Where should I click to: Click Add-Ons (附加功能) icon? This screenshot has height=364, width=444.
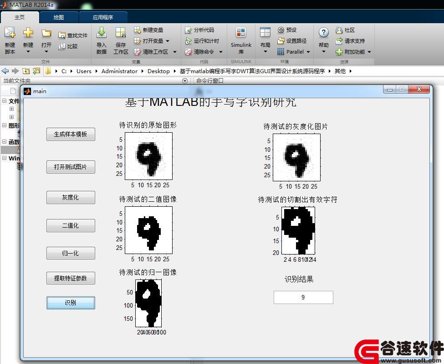(x=339, y=52)
